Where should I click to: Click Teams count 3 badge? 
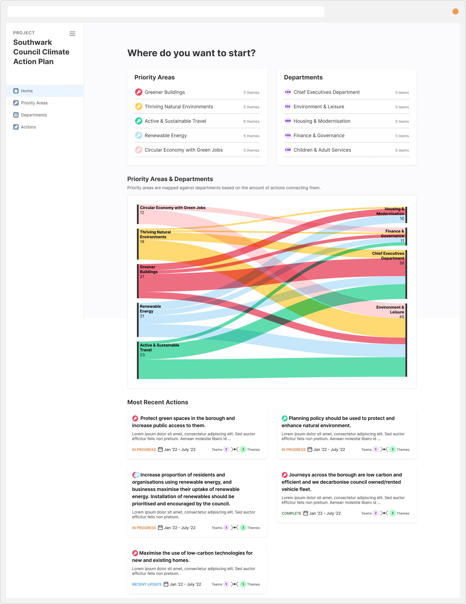(x=226, y=528)
